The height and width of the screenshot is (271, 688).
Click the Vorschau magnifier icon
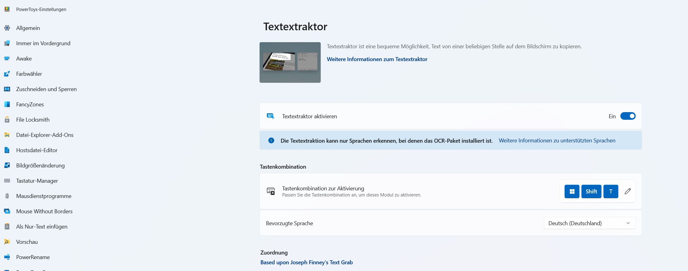tap(7, 242)
